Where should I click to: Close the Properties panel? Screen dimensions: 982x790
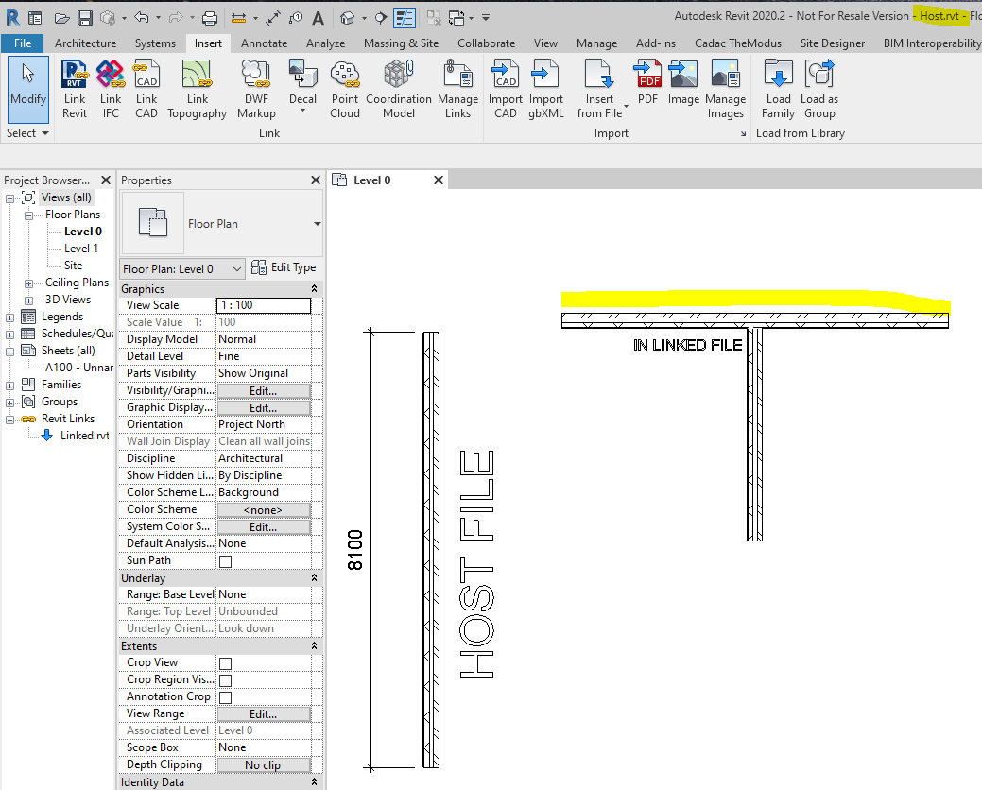[315, 180]
